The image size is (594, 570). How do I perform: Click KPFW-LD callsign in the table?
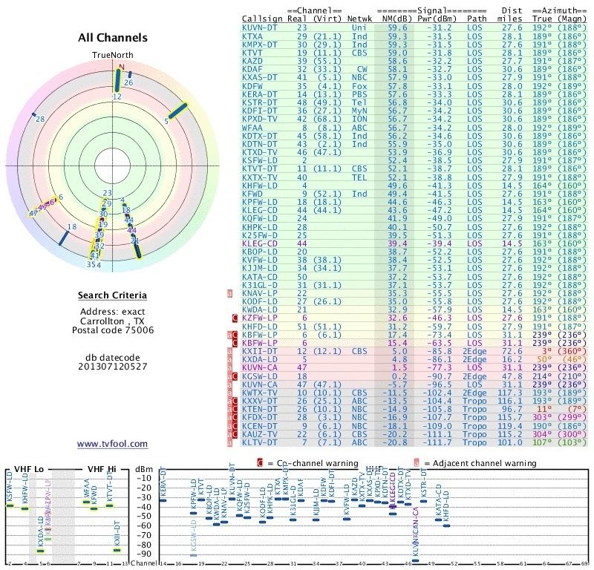coord(259,202)
